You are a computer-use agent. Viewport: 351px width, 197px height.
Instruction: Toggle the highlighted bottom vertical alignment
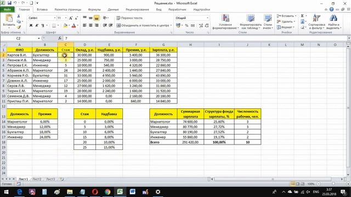[x=97, y=18]
